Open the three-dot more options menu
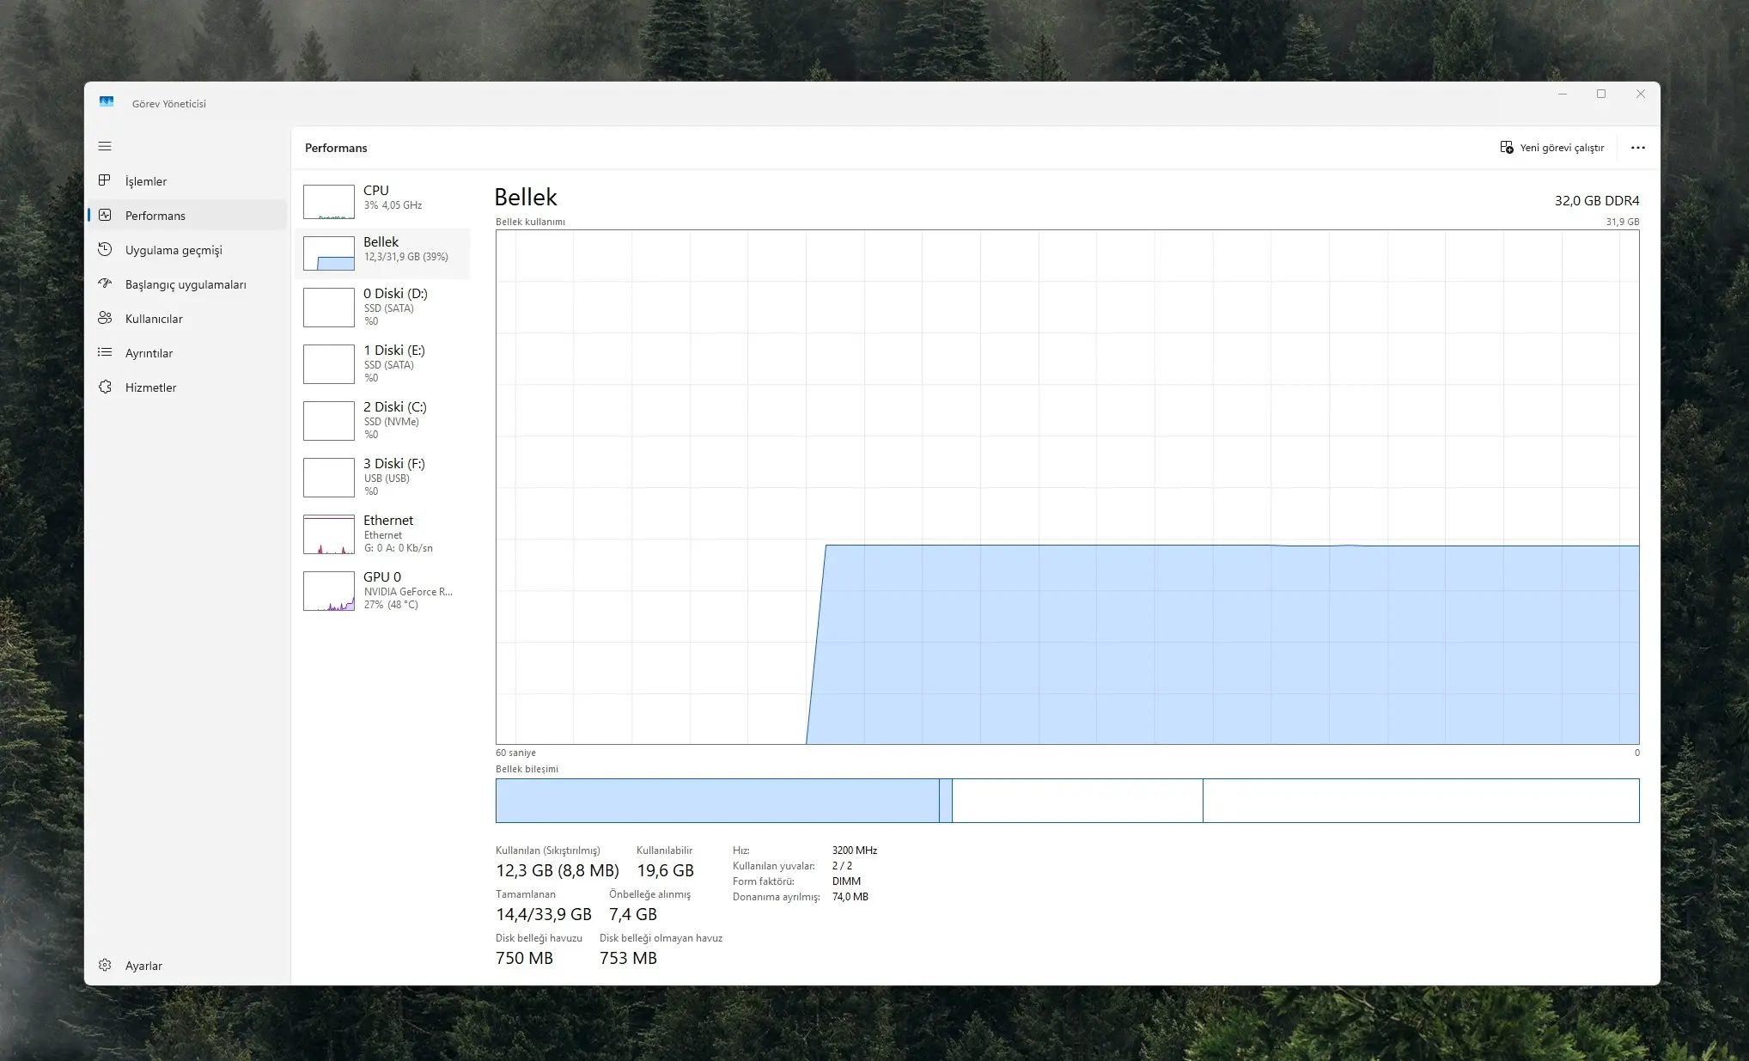The image size is (1749, 1061). pos(1638,148)
